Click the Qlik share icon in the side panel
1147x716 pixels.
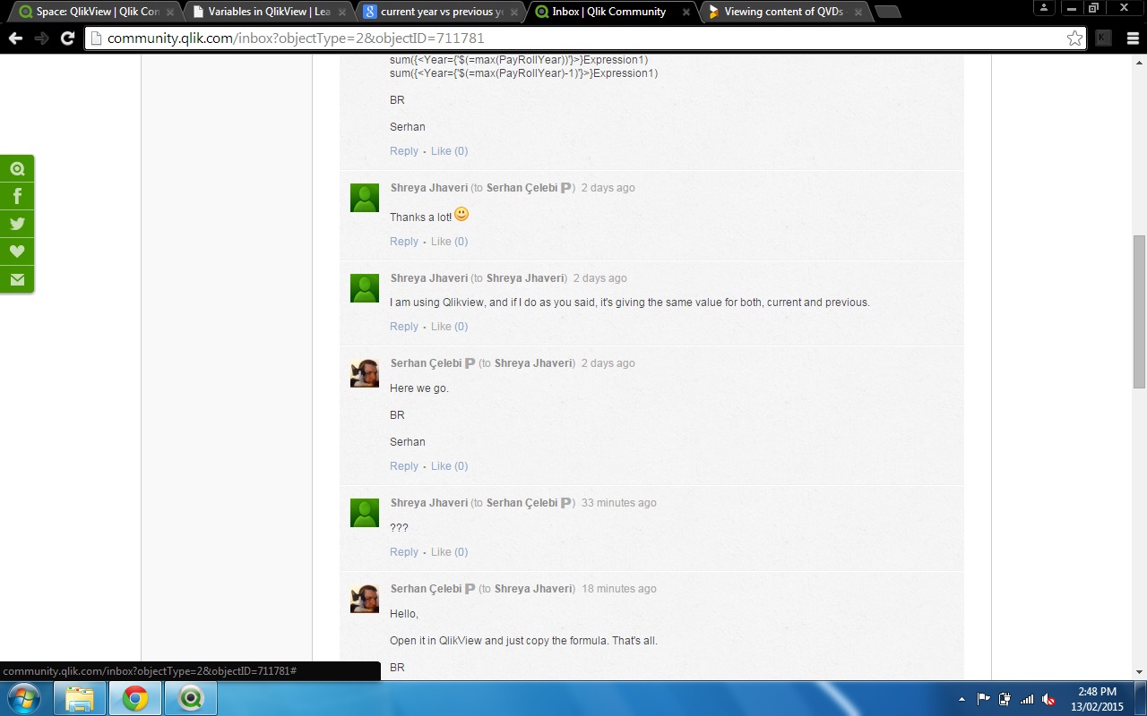17,168
